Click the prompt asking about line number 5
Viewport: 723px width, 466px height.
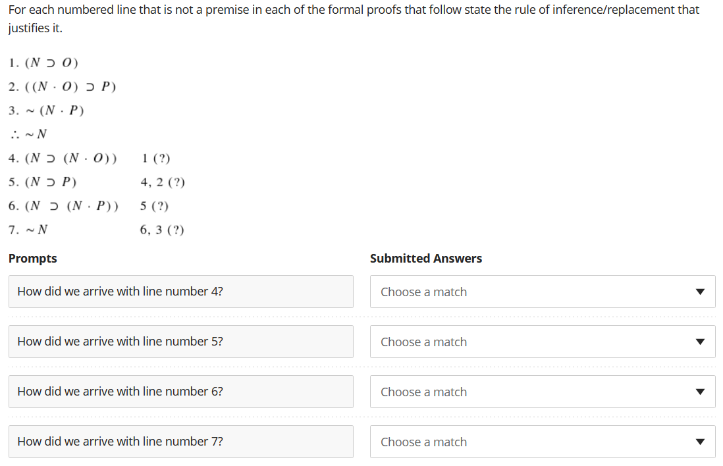point(180,341)
